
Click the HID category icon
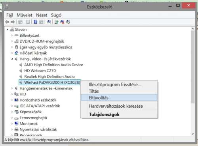(x=16, y=94)
